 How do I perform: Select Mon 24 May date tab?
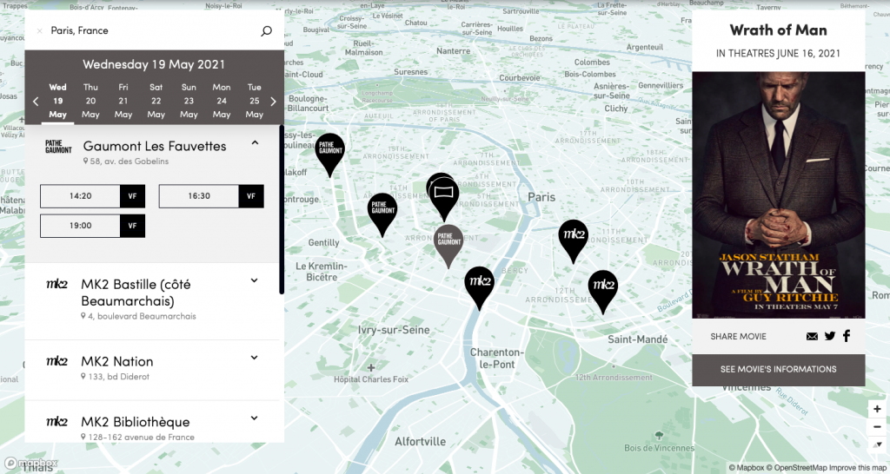click(x=222, y=101)
